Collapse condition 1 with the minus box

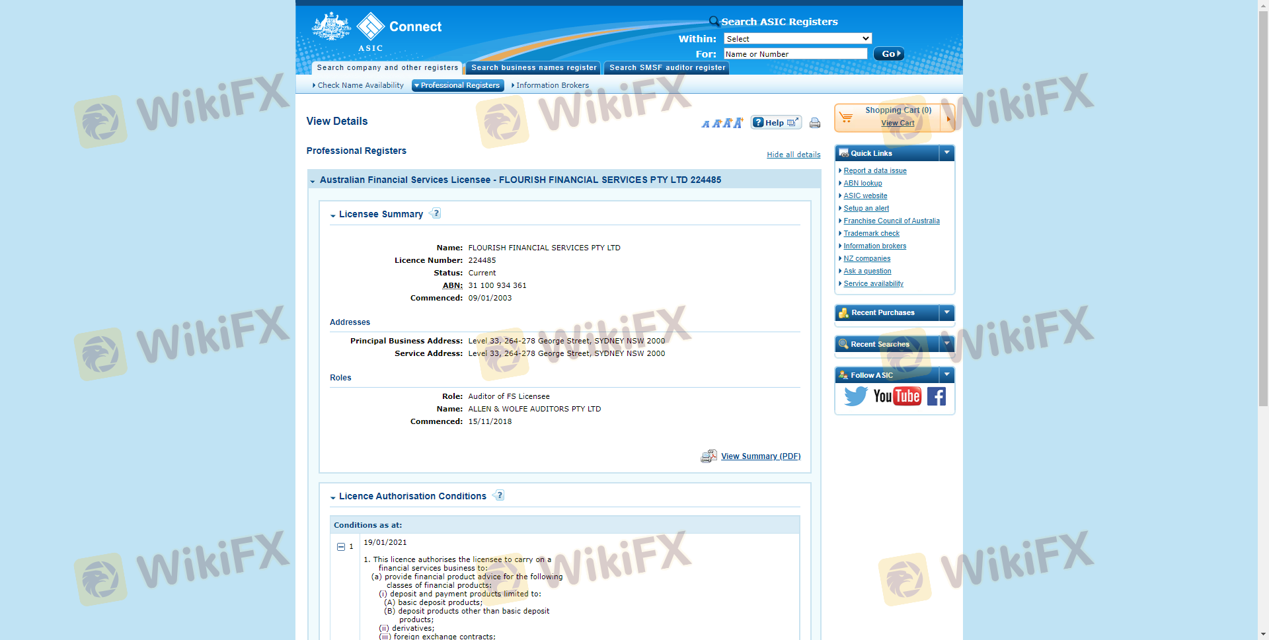pos(341,547)
